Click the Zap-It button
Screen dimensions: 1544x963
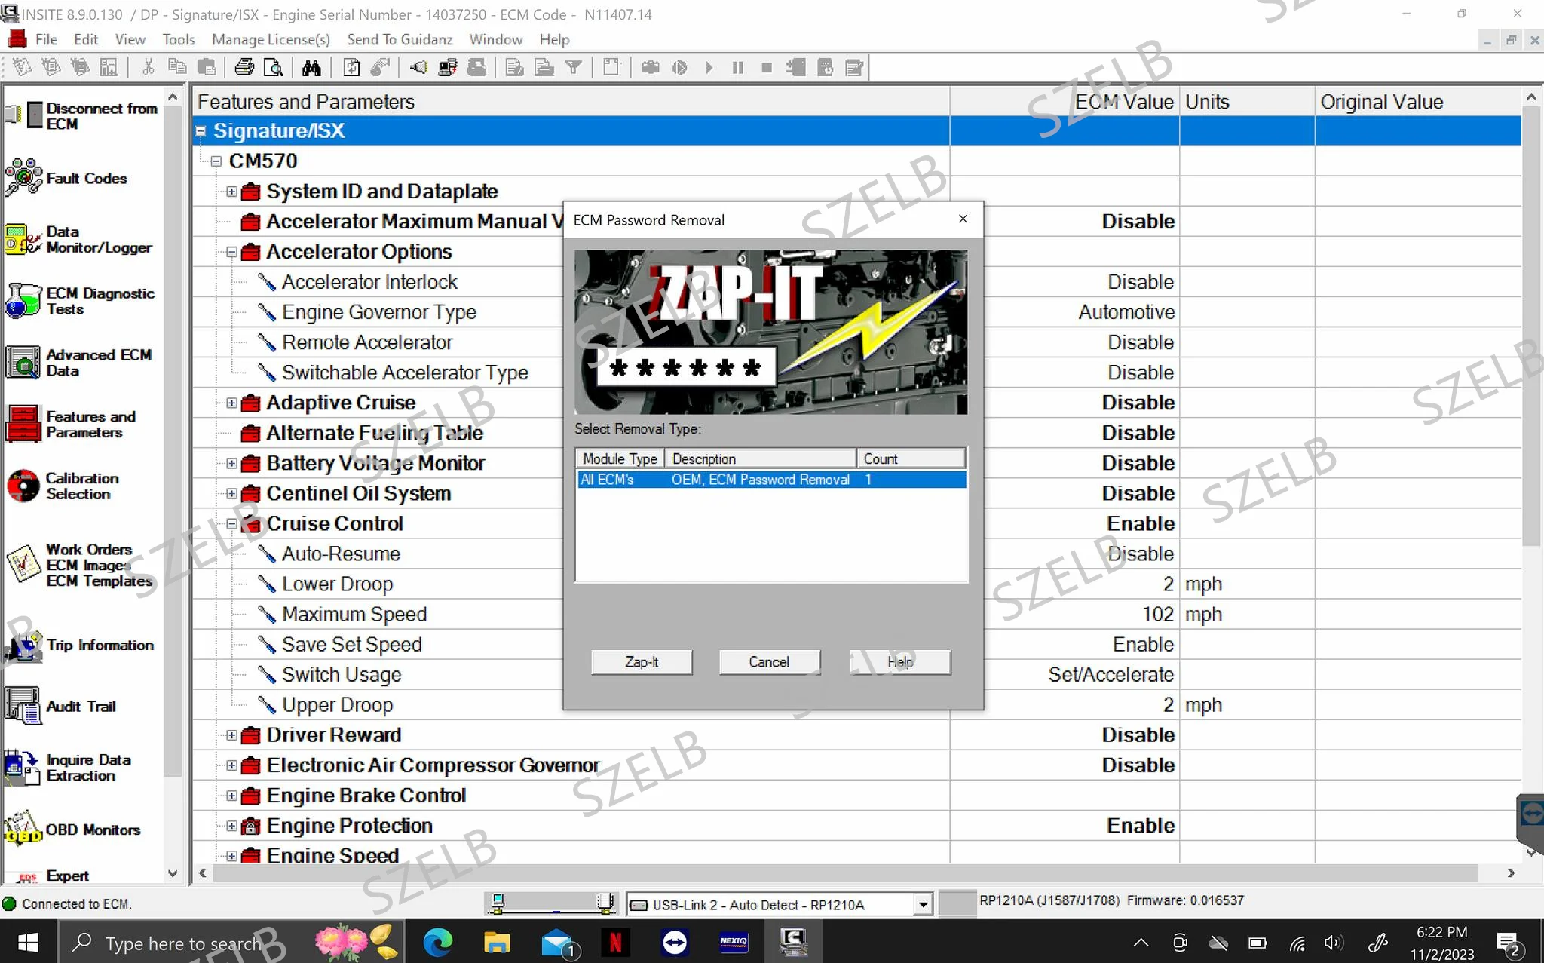pos(642,662)
